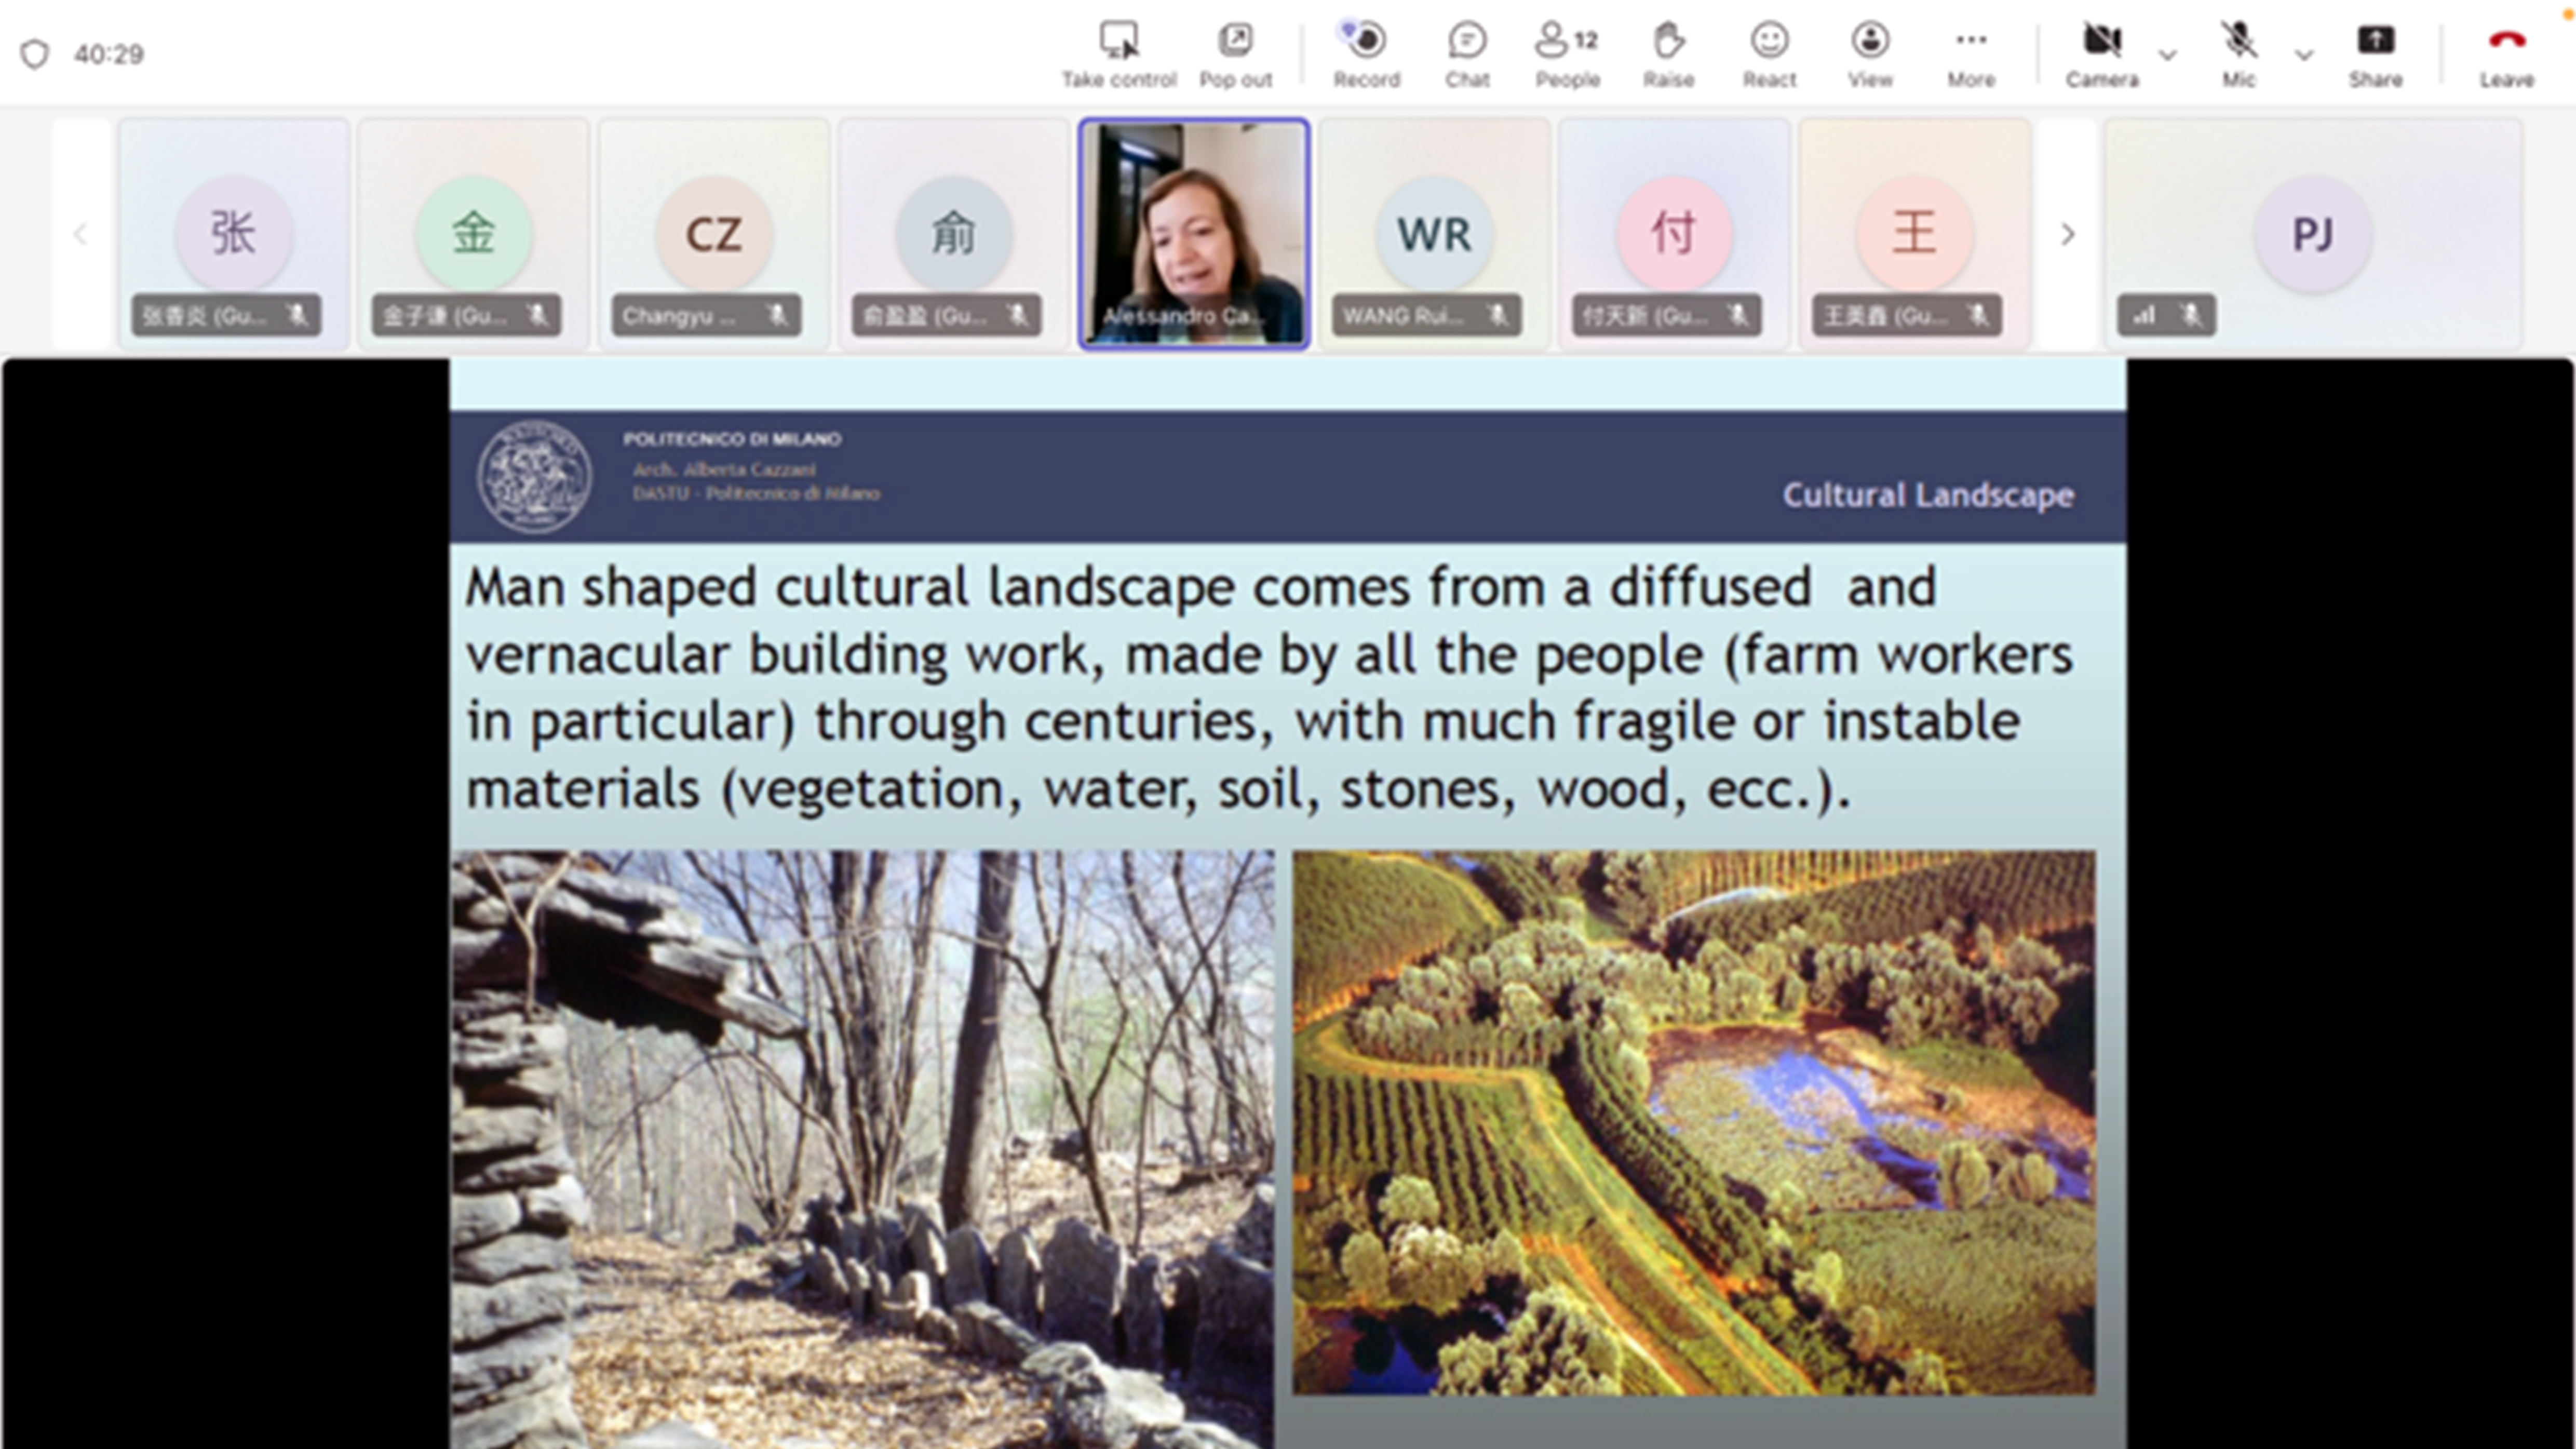Select the speaker's video thumbnail
Image resolution: width=2576 pixels, height=1449 pixels.
(x=1194, y=234)
